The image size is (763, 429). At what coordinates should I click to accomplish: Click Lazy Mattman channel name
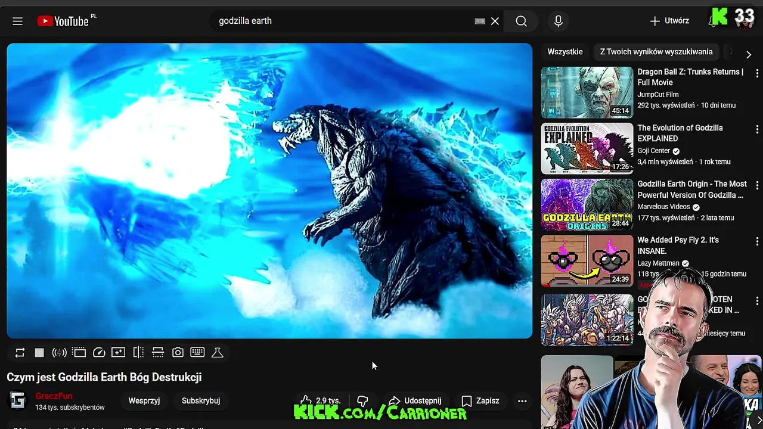[658, 263]
